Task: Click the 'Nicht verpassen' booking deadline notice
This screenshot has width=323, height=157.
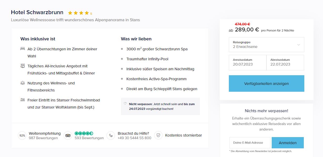Action: tap(160, 106)
